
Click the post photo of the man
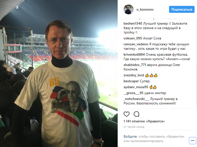59,73
